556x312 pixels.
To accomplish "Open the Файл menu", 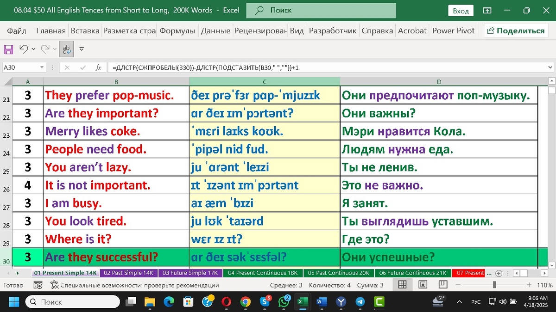I will [x=17, y=31].
